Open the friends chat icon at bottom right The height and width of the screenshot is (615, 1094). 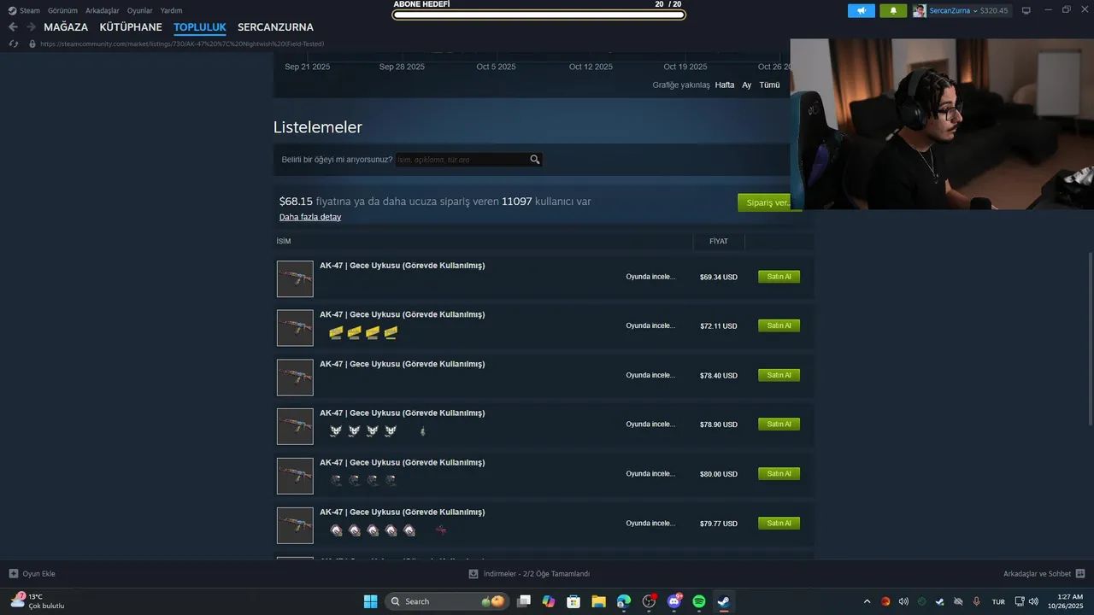point(1080,574)
